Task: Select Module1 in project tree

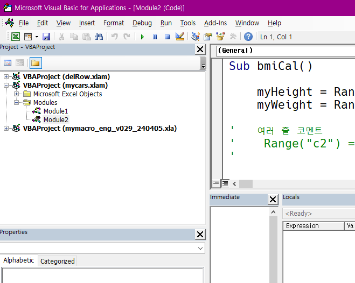Action: (55, 111)
